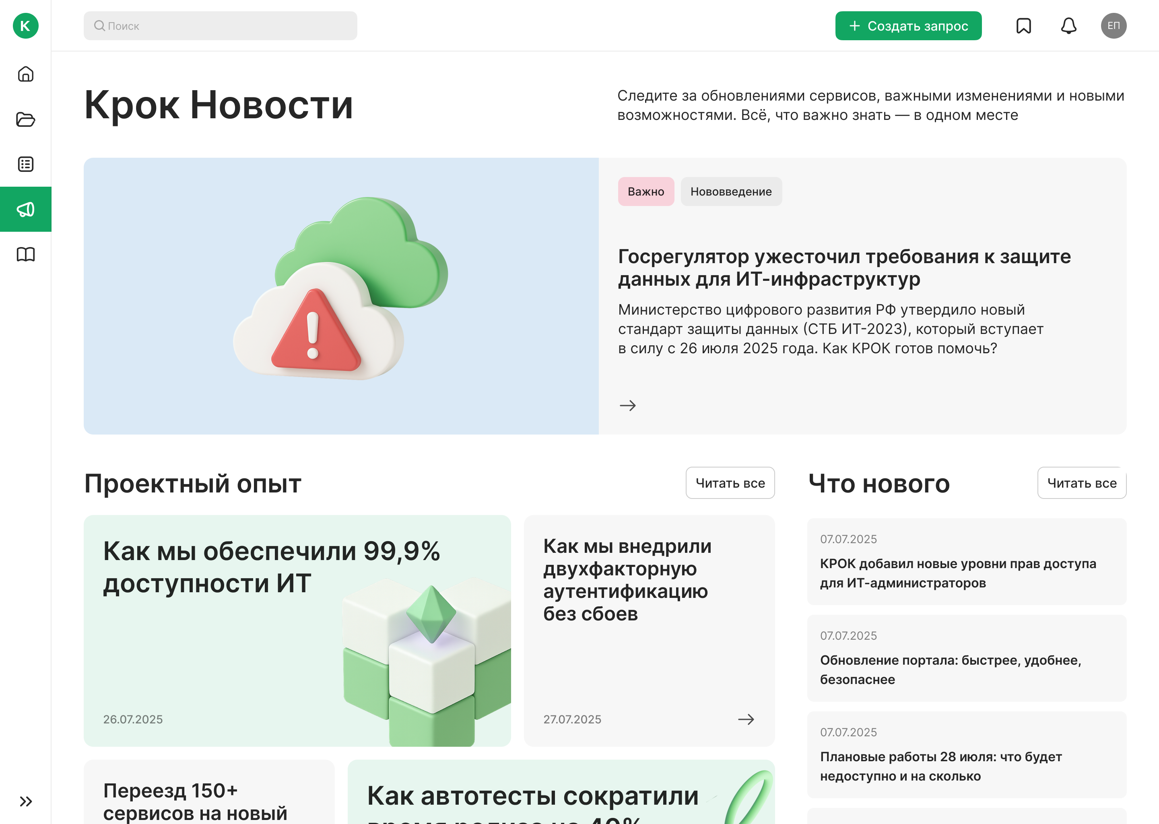
Task: Click Читать все for Проектный опыт
Action: [x=730, y=483]
